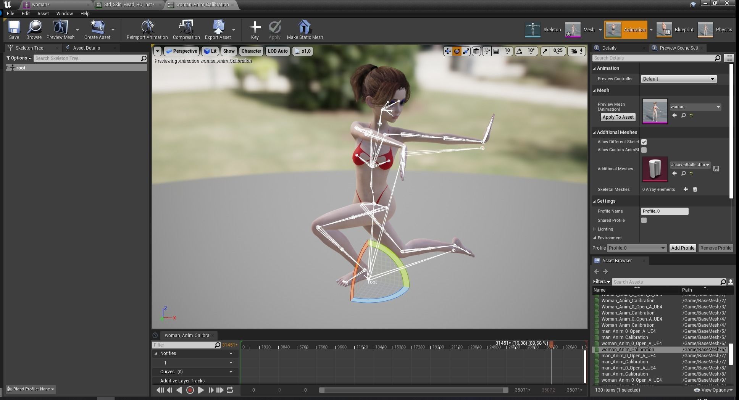Viewport: 739px width, 400px height.
Task: Jump to the animation end
Action: 220,390
